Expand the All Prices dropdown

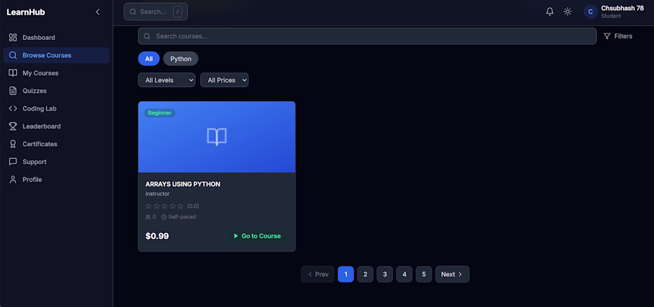pyautogui.click(x=224, y=80)
